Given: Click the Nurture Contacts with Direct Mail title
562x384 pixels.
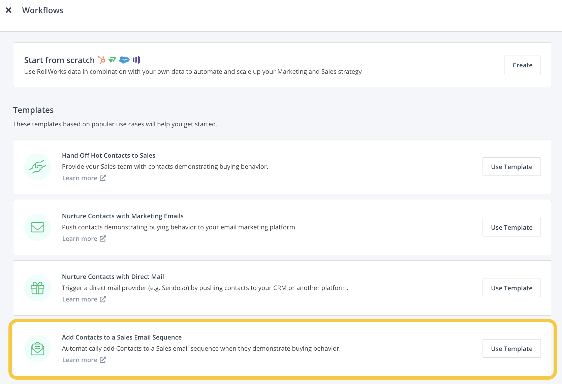Looking at the screenshot, I should tap(113, 277).
